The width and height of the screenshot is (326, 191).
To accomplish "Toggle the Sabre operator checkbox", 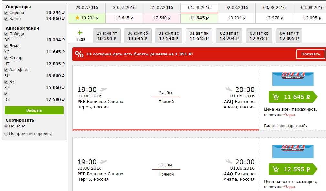I will (x=6, y=19).
